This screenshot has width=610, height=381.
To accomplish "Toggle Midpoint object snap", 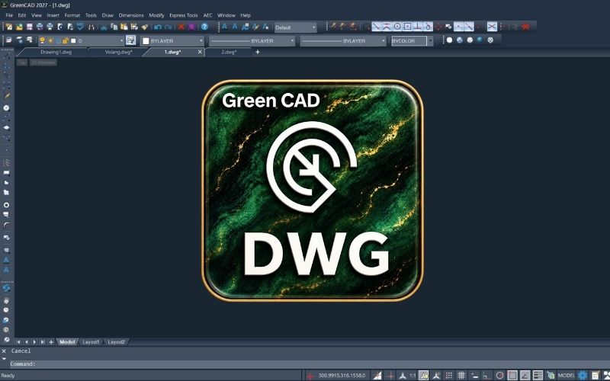I will (x=387, y=27).
